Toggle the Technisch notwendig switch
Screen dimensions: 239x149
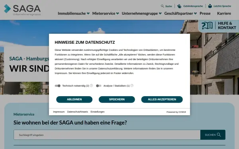pos(58,86)
